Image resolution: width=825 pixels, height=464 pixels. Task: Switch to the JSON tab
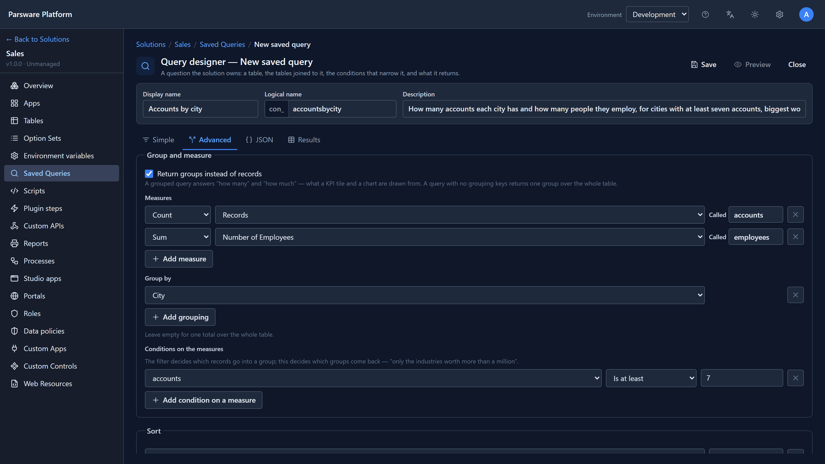(x=259, y=140)
